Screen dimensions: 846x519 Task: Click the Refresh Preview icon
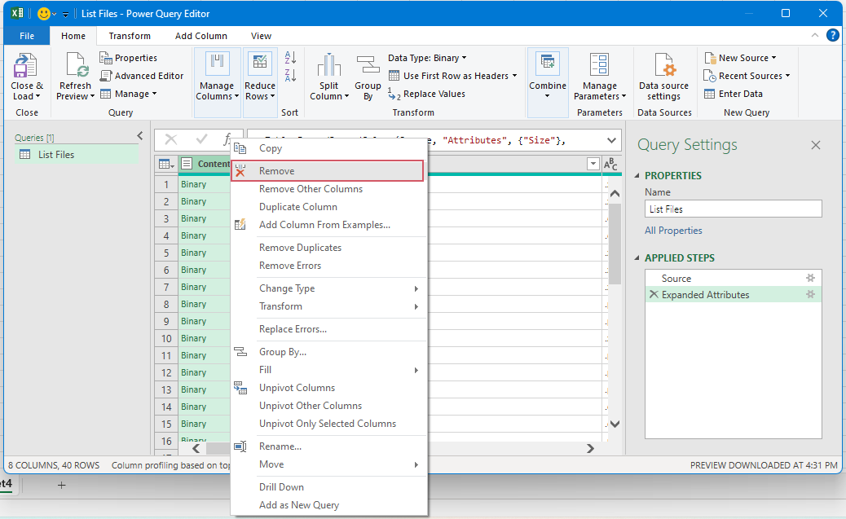tap(76, 65)
